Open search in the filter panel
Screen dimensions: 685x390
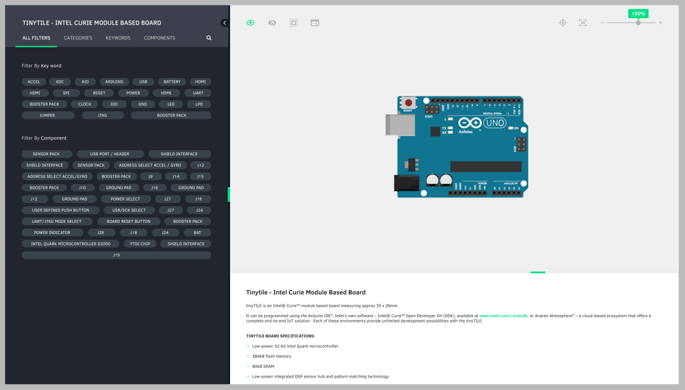[x=209, y=38]
